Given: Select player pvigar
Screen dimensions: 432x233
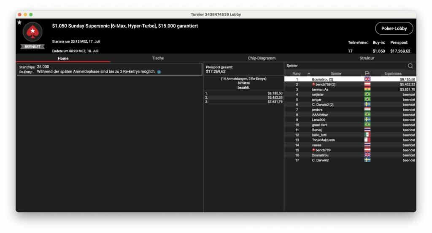Looking at the screenshot, I should pyautogui.click(x=316, y=100).
